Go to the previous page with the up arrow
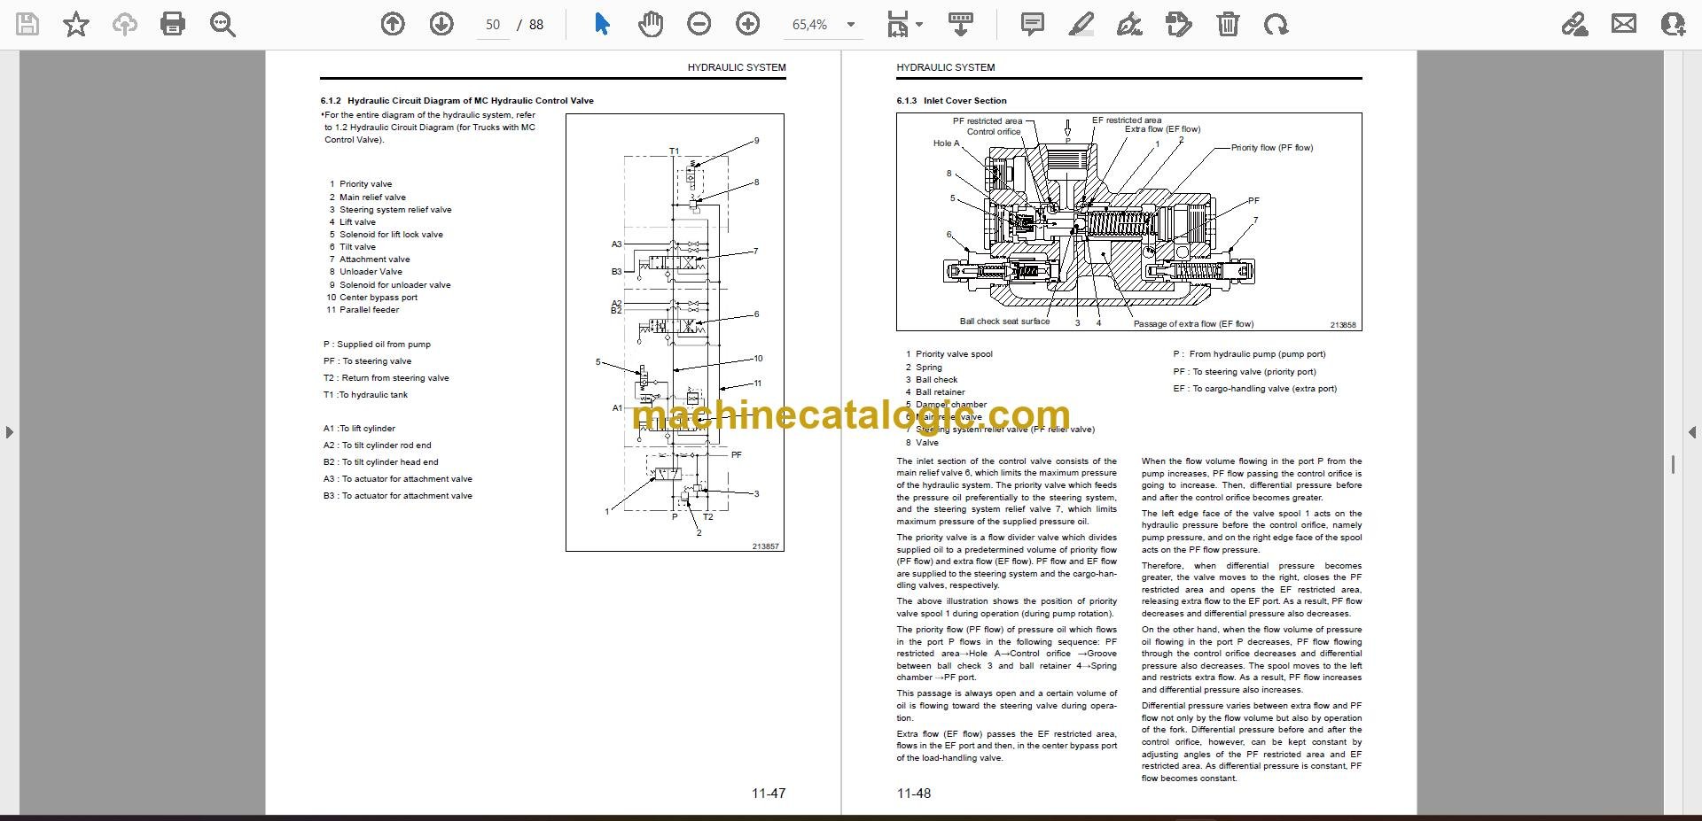The width and height of the screenshot is (1702, 821). click(x=393, y=24)
